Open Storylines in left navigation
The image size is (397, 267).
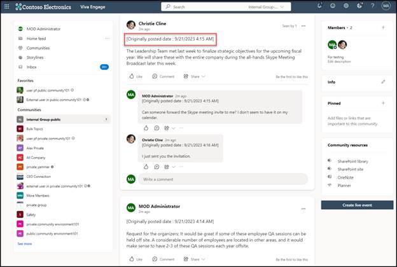point(35,57)
